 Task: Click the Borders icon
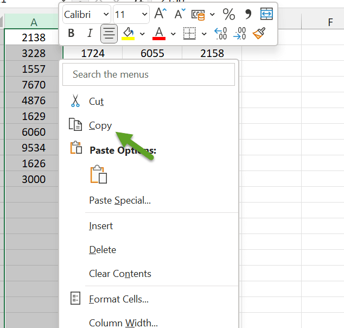(189, 34)
